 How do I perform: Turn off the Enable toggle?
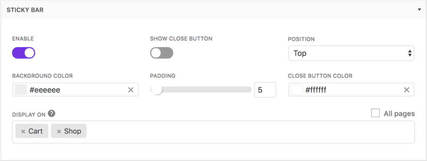click(23, 53)
